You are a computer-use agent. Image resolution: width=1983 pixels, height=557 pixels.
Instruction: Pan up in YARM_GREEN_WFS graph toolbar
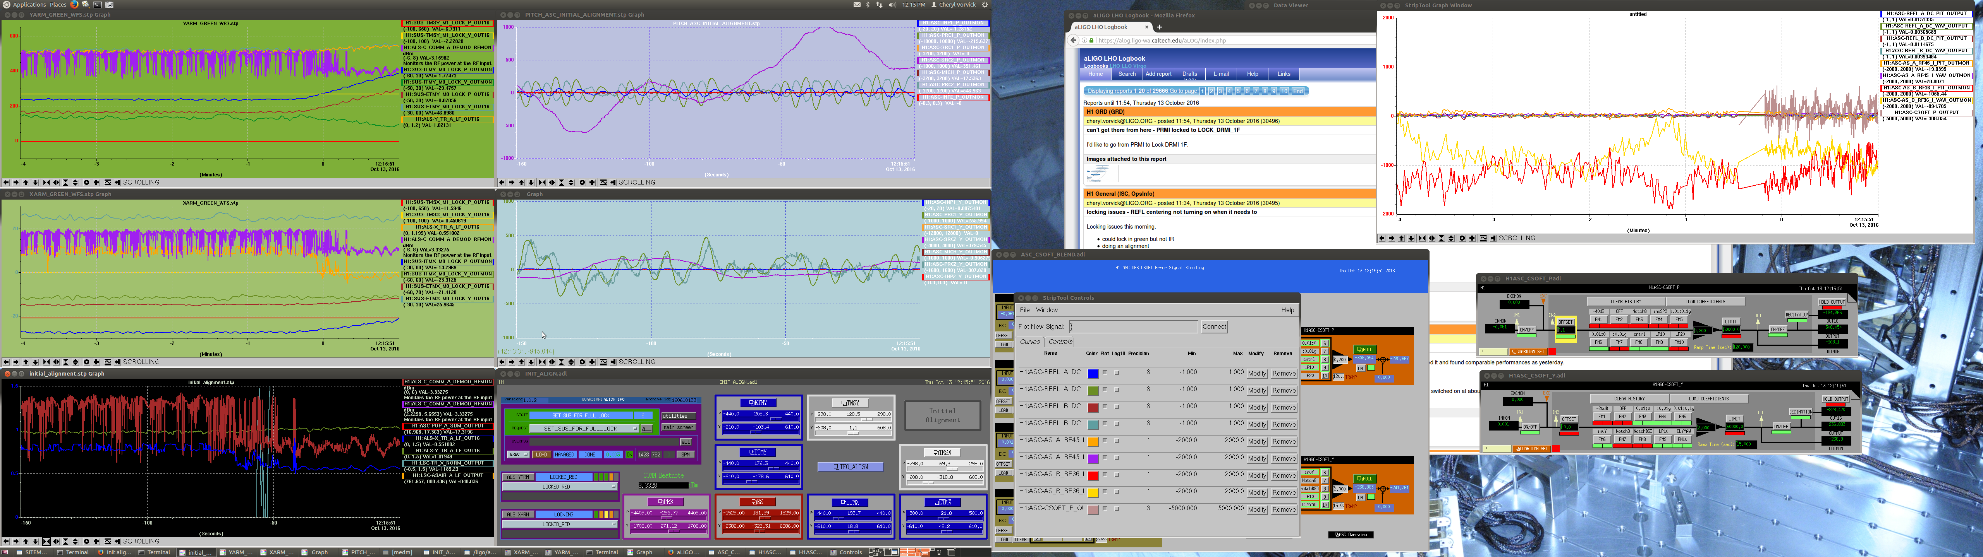(26, 182)
